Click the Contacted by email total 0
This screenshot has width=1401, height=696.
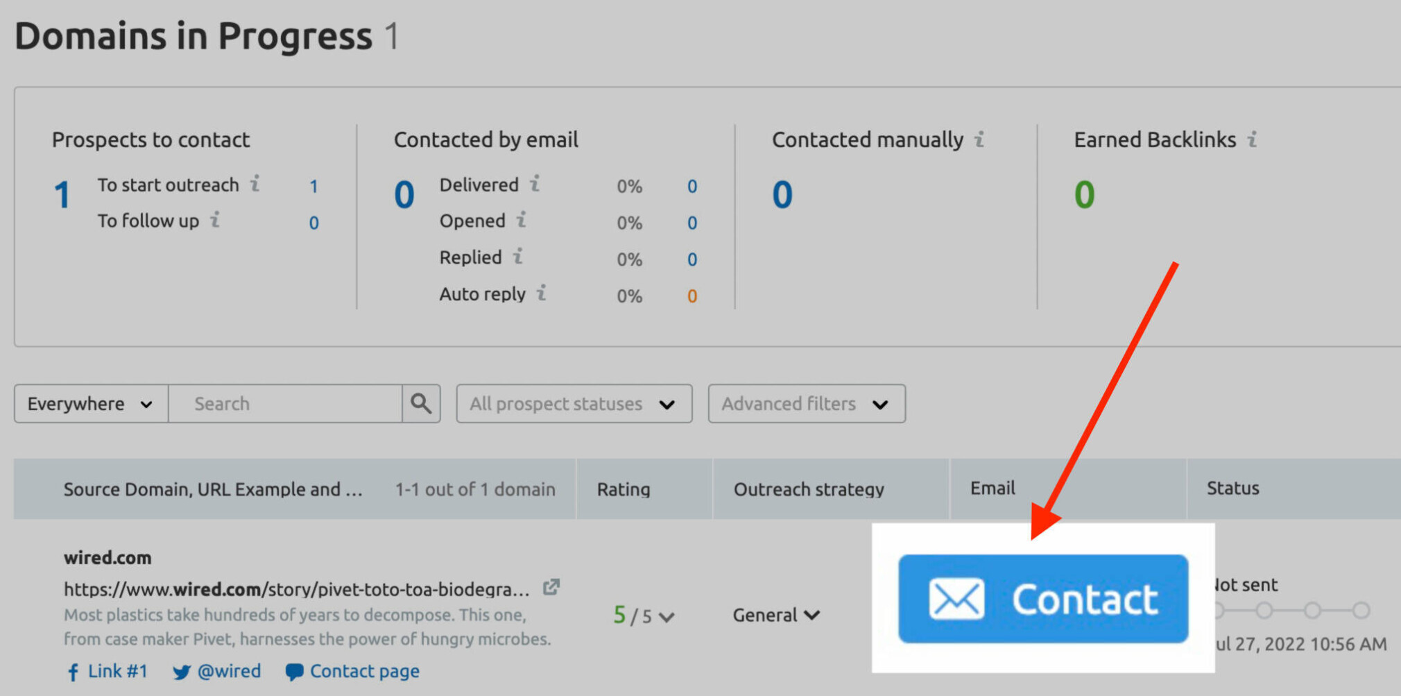point(404,194)
